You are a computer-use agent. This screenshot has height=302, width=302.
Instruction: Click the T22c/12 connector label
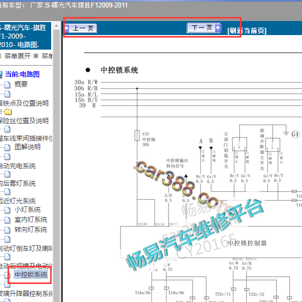(256, 294)
